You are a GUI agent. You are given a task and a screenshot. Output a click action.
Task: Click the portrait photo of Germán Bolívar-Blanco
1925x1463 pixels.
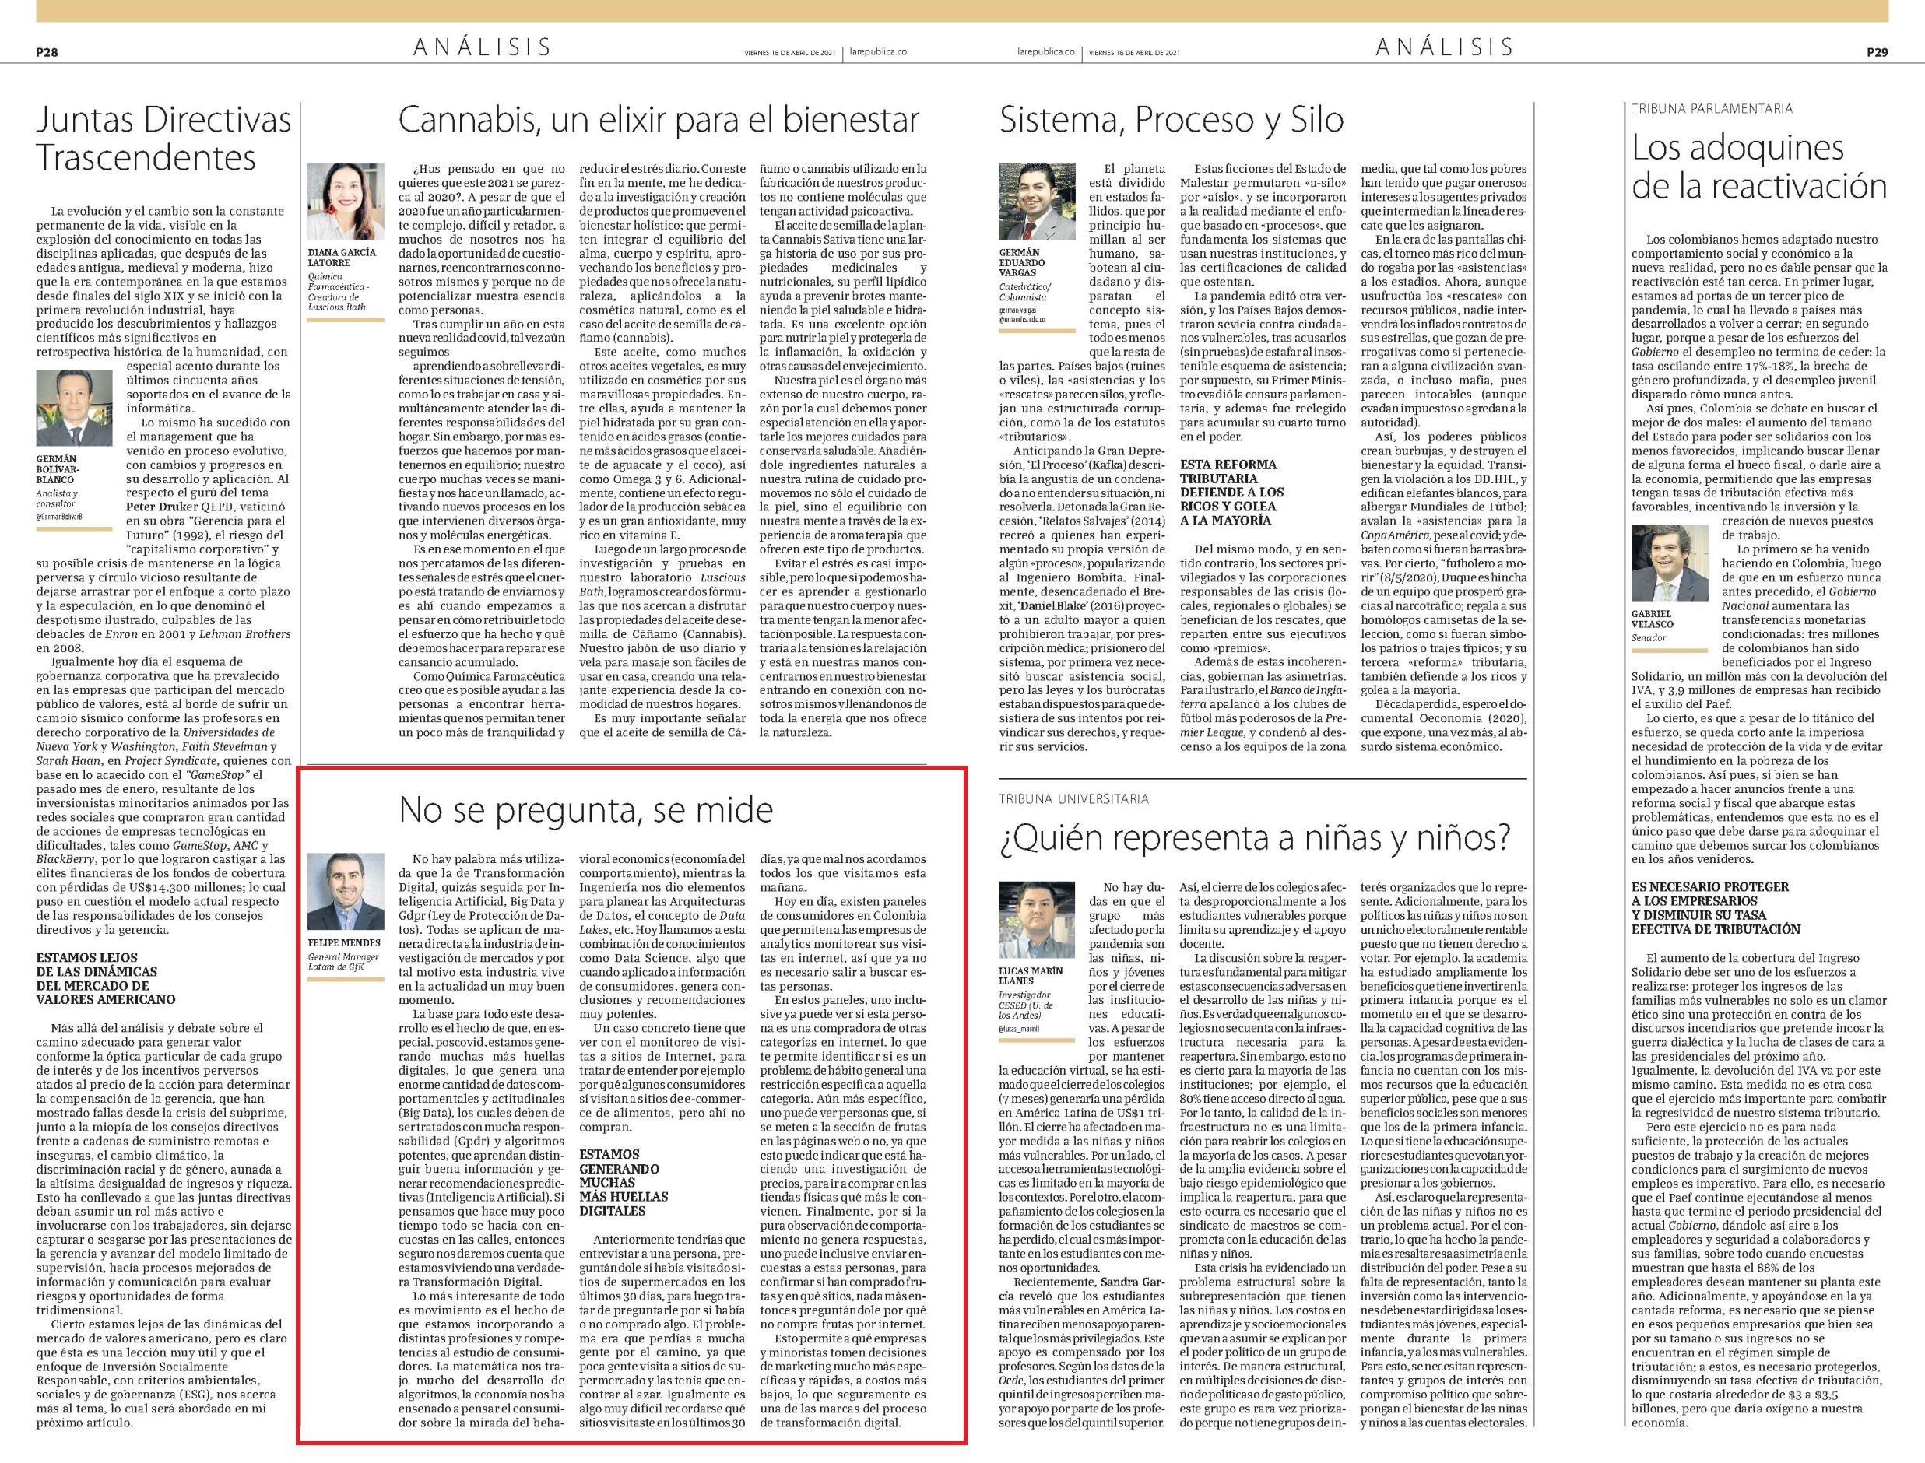pos(74,409)
